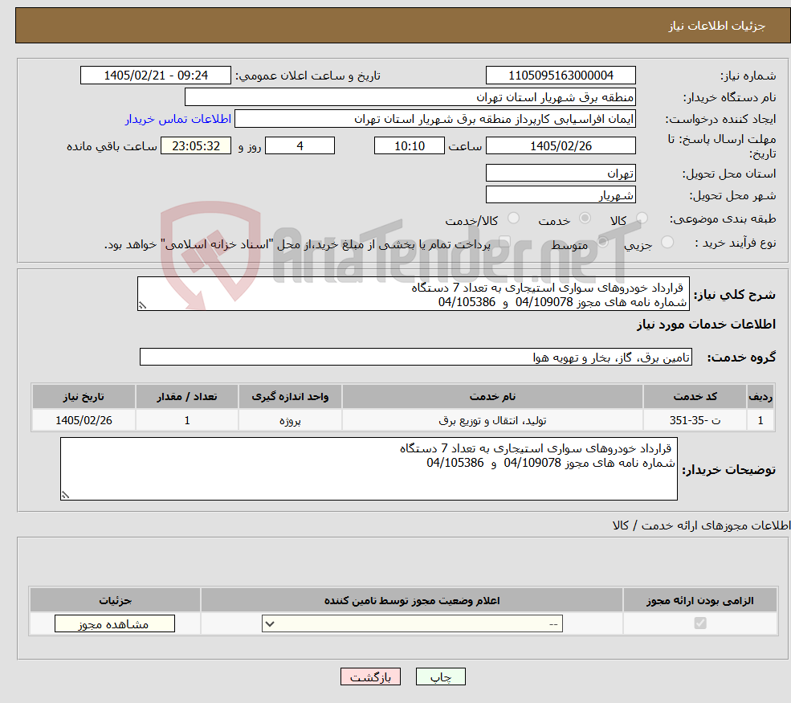The width and height of the screenshot is (791, 703).
Task: Click the delivery province field تهران
Action: click(561, 173)
